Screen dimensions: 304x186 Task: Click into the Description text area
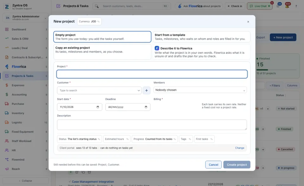152,125
